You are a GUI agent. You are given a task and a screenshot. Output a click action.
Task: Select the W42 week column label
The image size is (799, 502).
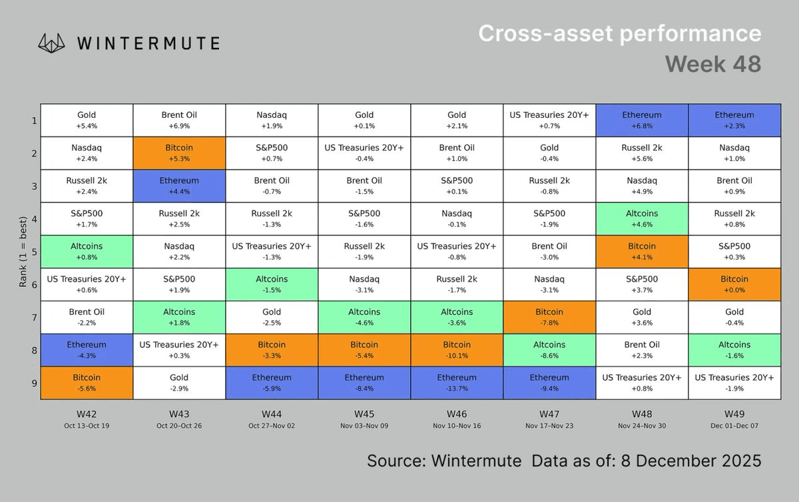pyautogui.click(x=87, y=413)
